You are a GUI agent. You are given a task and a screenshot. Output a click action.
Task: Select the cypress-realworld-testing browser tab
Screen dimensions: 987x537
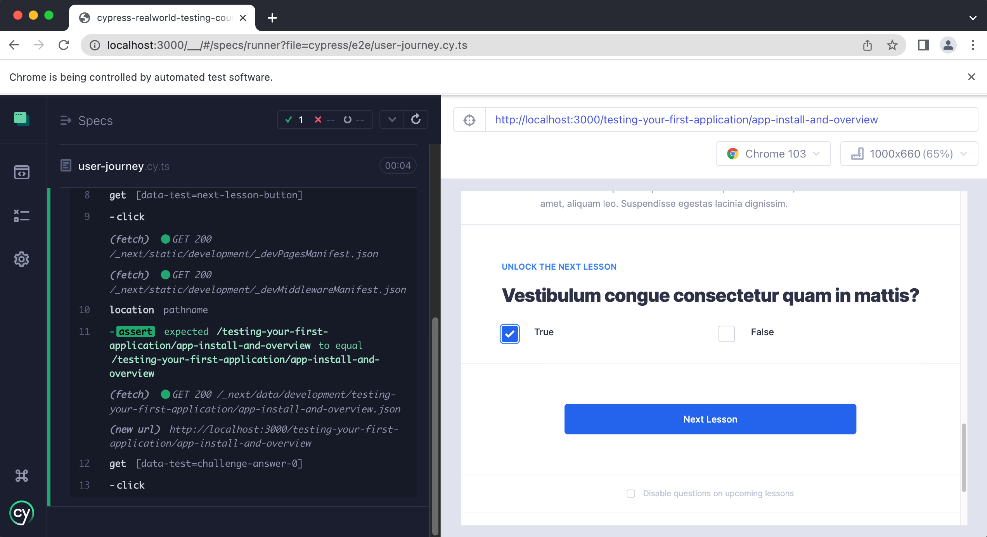pos(163,18)
